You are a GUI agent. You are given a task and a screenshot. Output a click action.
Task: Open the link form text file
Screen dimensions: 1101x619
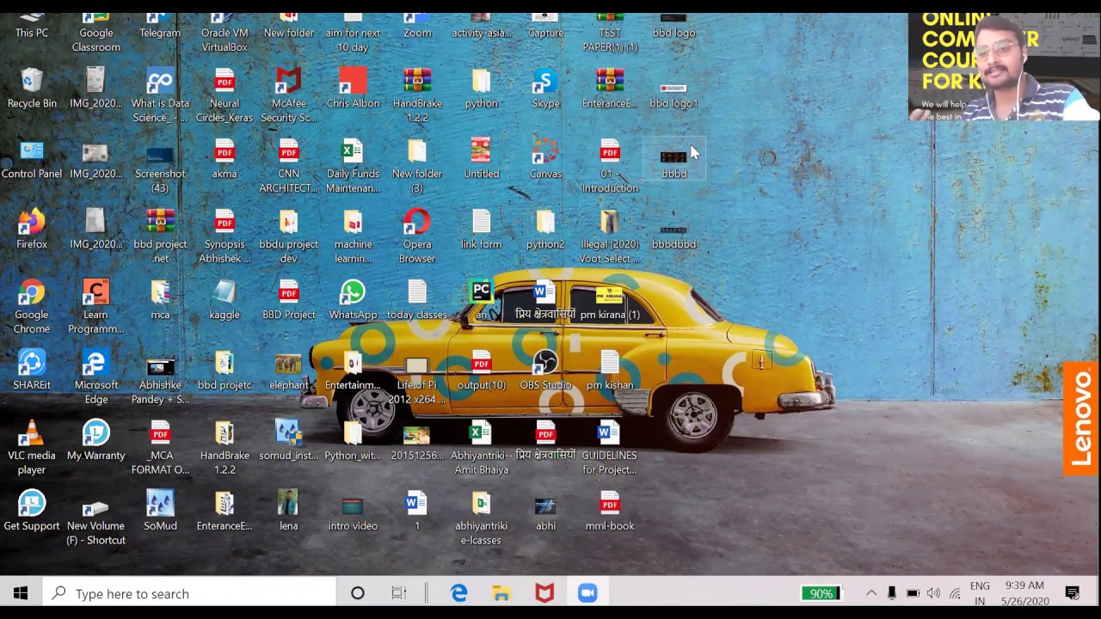[481, 230]
